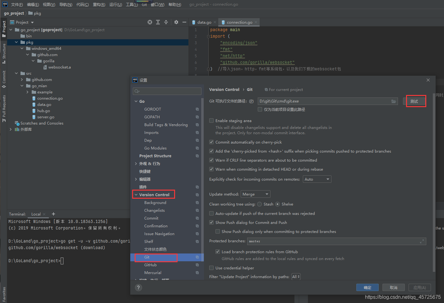Expand 编辑器 settings section
The width and height of the screenshot is (444, 303).
[136, 179]
